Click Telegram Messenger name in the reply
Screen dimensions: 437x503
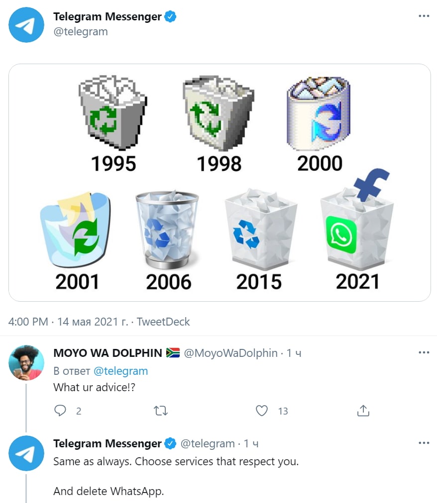click(x=108, y=443)
